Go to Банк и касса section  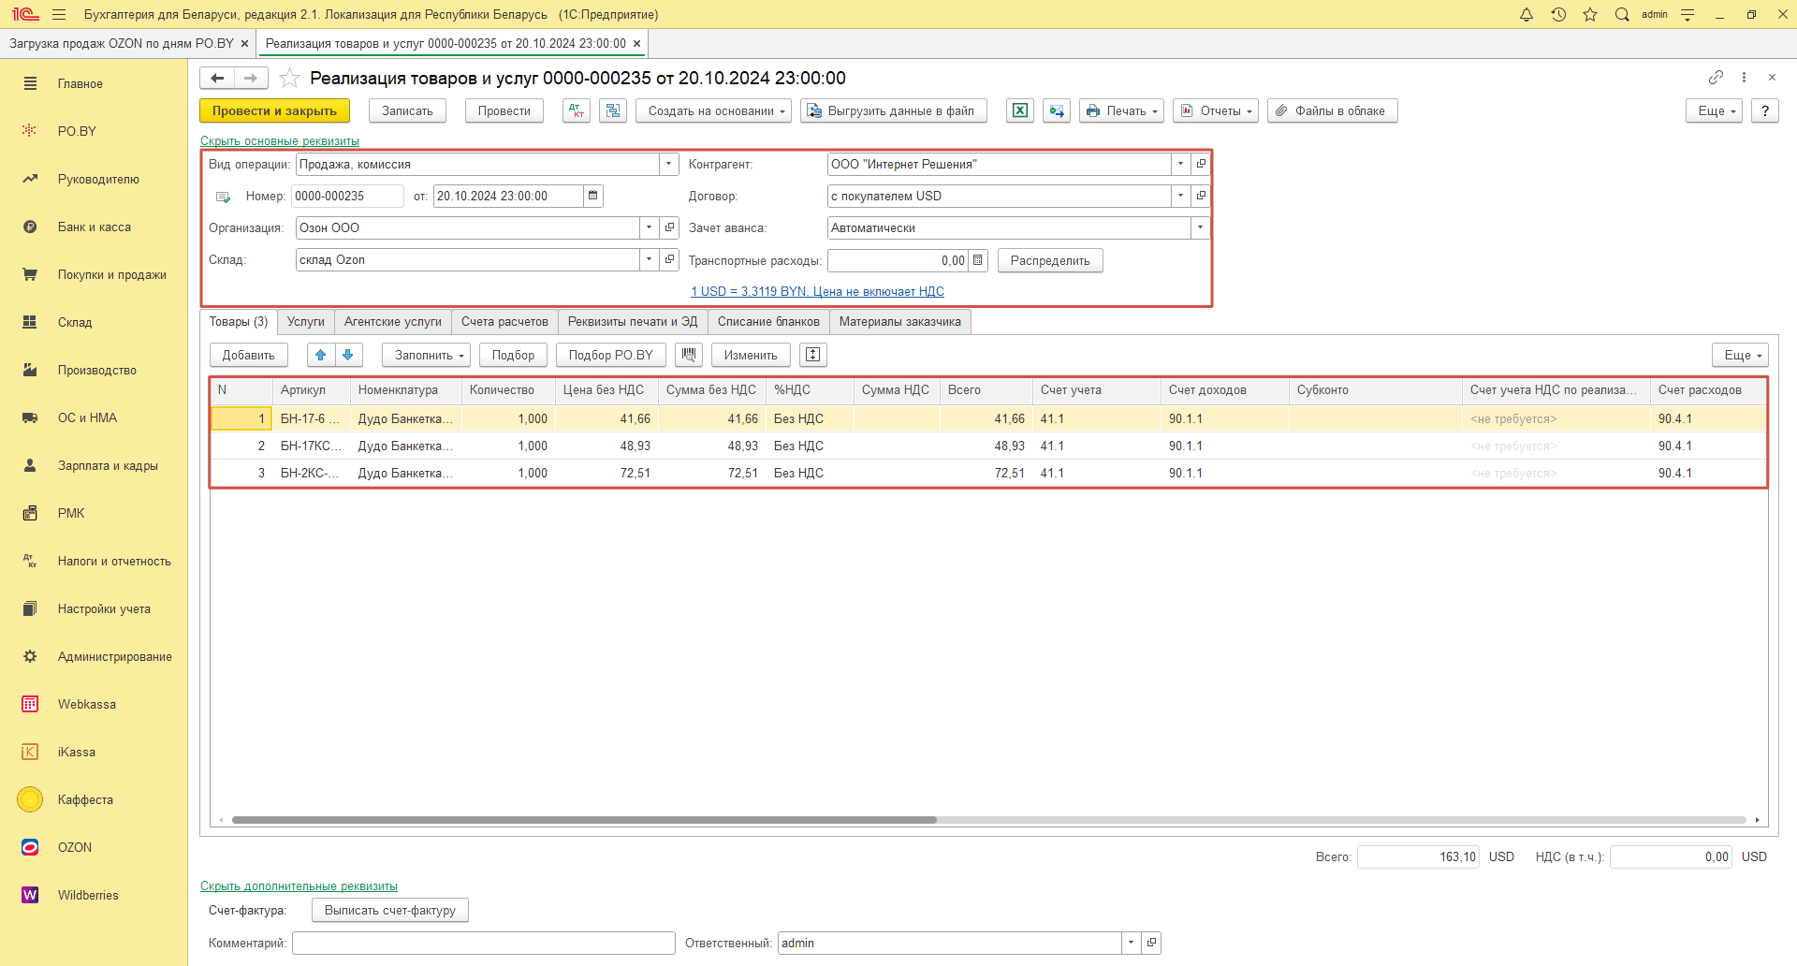pyautogui.click(x=94, y=227)
